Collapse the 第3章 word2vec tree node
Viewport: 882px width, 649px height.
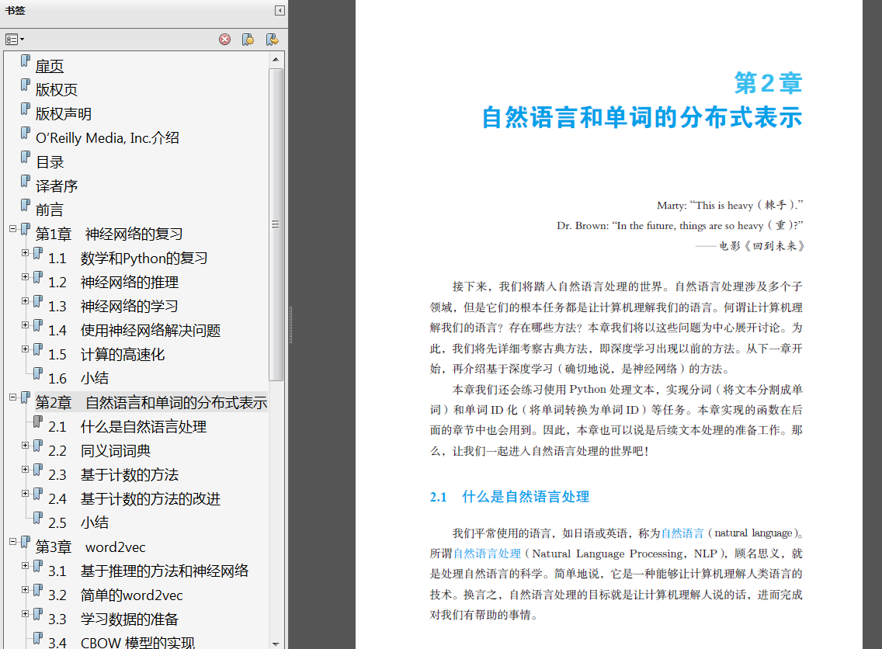(13, 542)
